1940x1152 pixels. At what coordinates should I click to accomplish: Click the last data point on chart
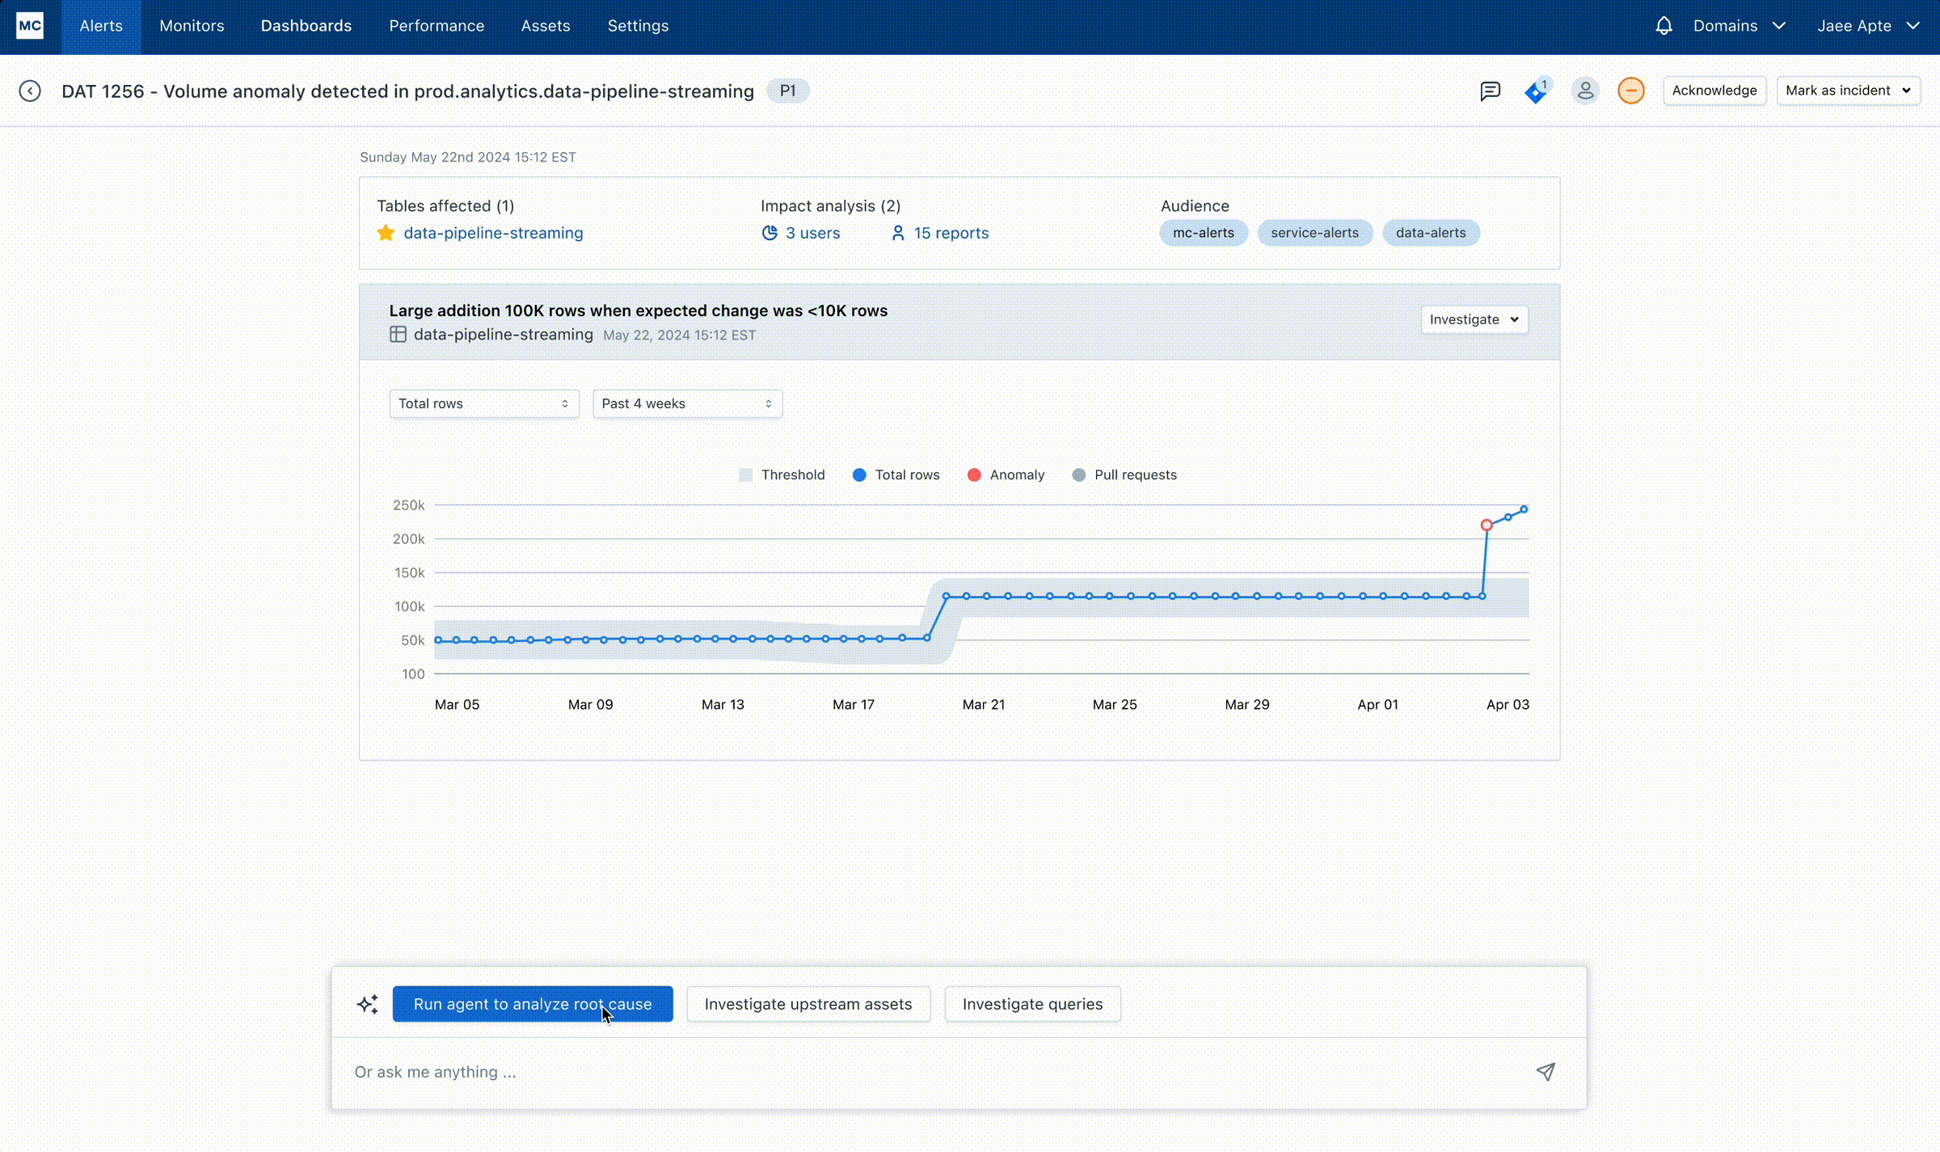pos(1524,509)
